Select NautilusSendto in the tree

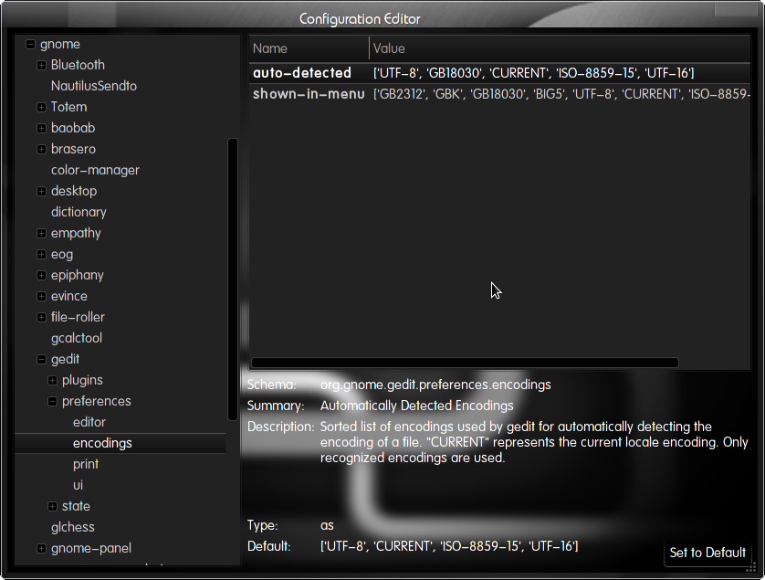pos(94,86)
